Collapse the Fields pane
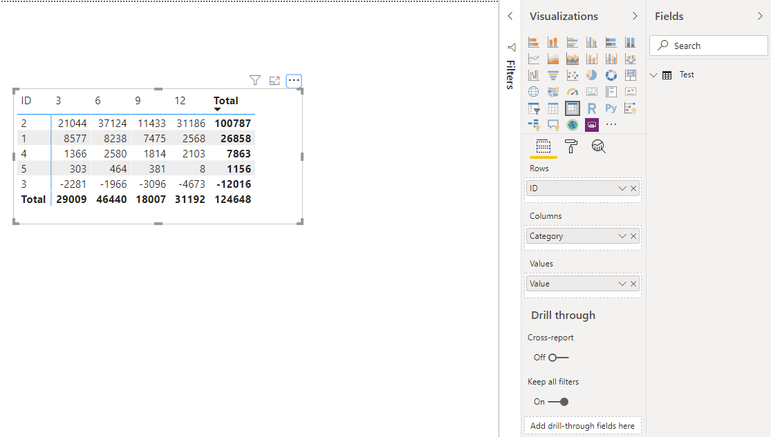 pyautogui.click(x=760, y=16)
